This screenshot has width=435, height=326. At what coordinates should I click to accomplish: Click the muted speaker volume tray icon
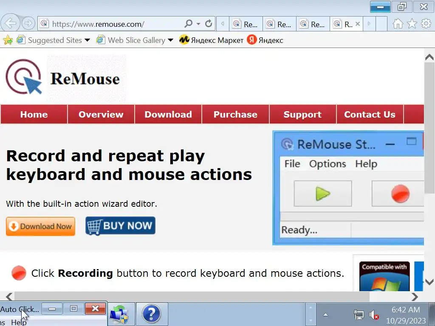point(374,315)
